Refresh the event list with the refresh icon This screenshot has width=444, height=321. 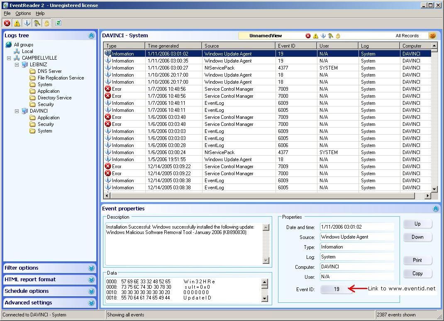[58, 23]
